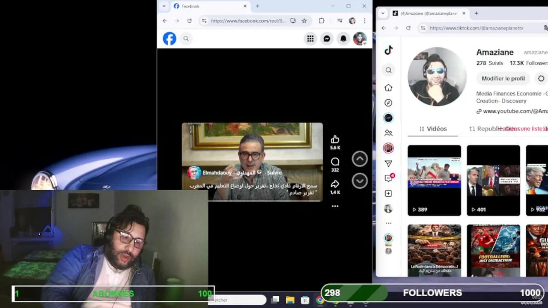View site information for facebook.com
This screenshot has height=308, width=548.
click(204, 21)
